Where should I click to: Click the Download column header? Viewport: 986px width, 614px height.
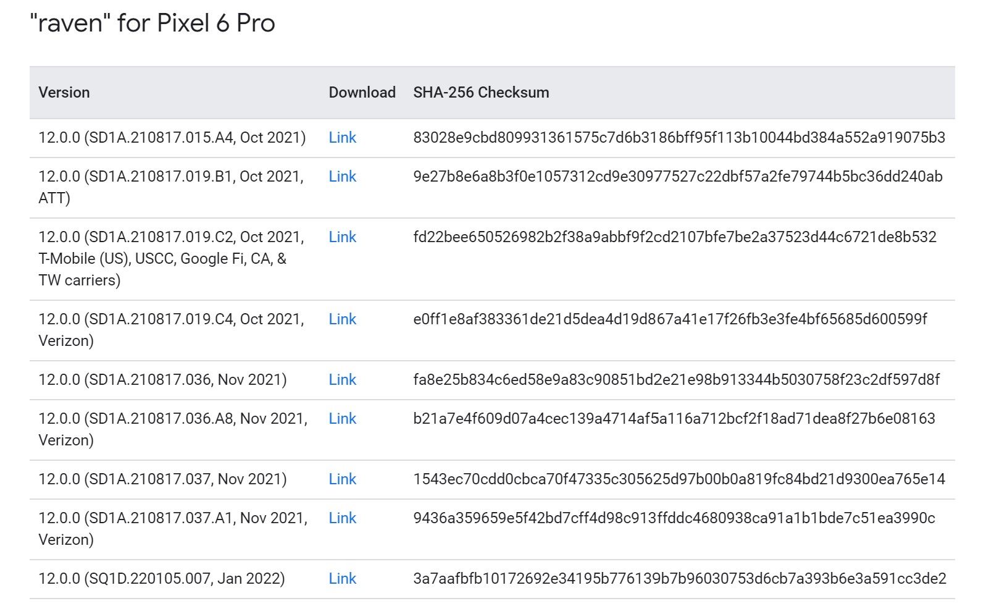pos(362,93)
